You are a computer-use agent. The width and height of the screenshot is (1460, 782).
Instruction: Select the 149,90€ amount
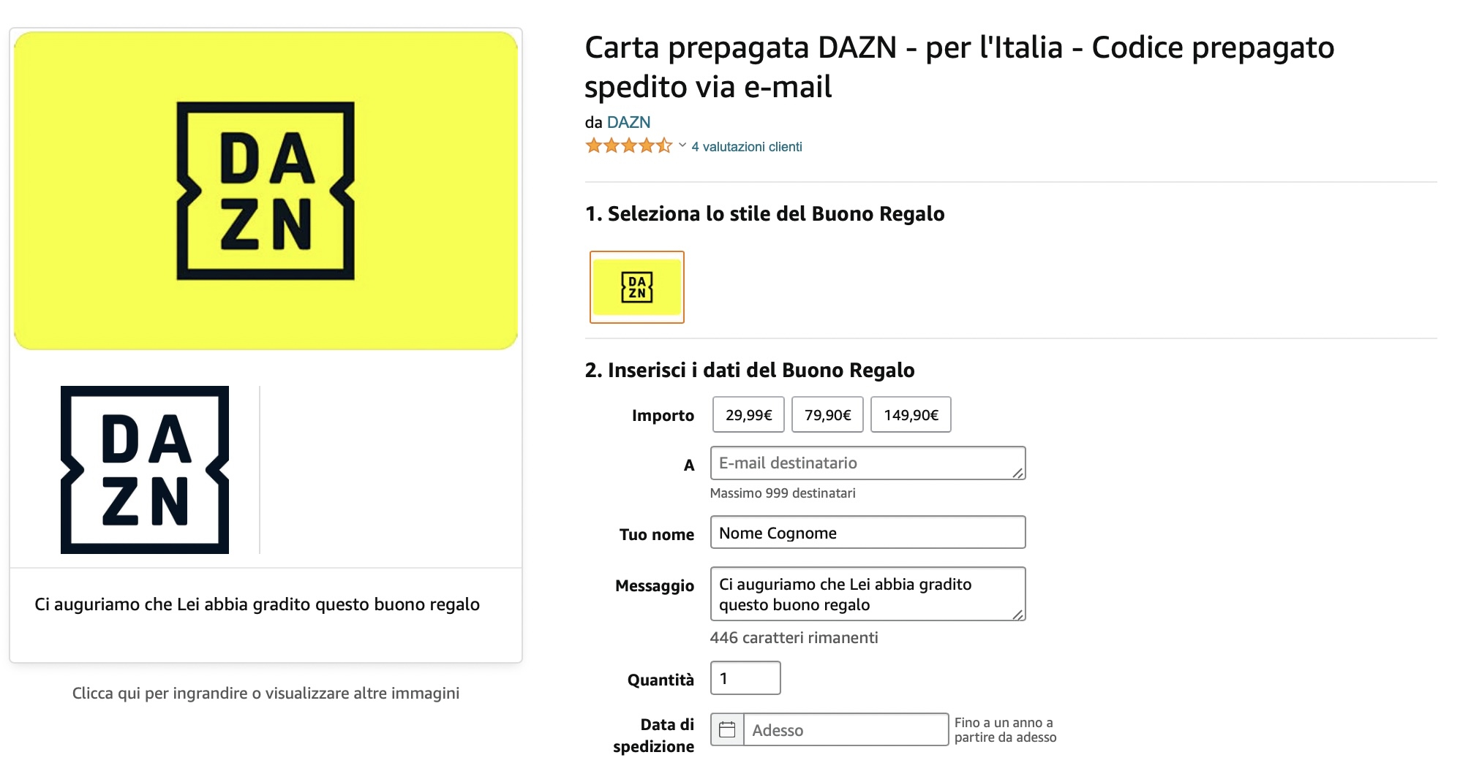[911, 414]
